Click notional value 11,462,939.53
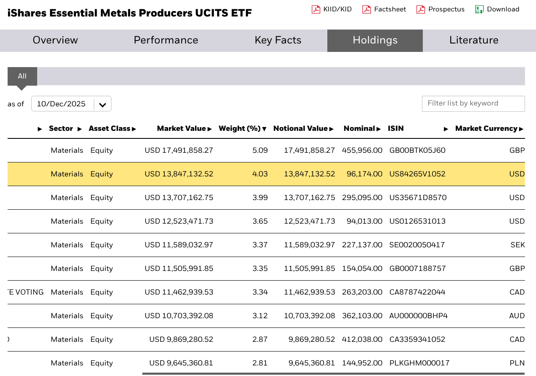The height and width of the screenshot is (376, 536). [x=310, y=292]
